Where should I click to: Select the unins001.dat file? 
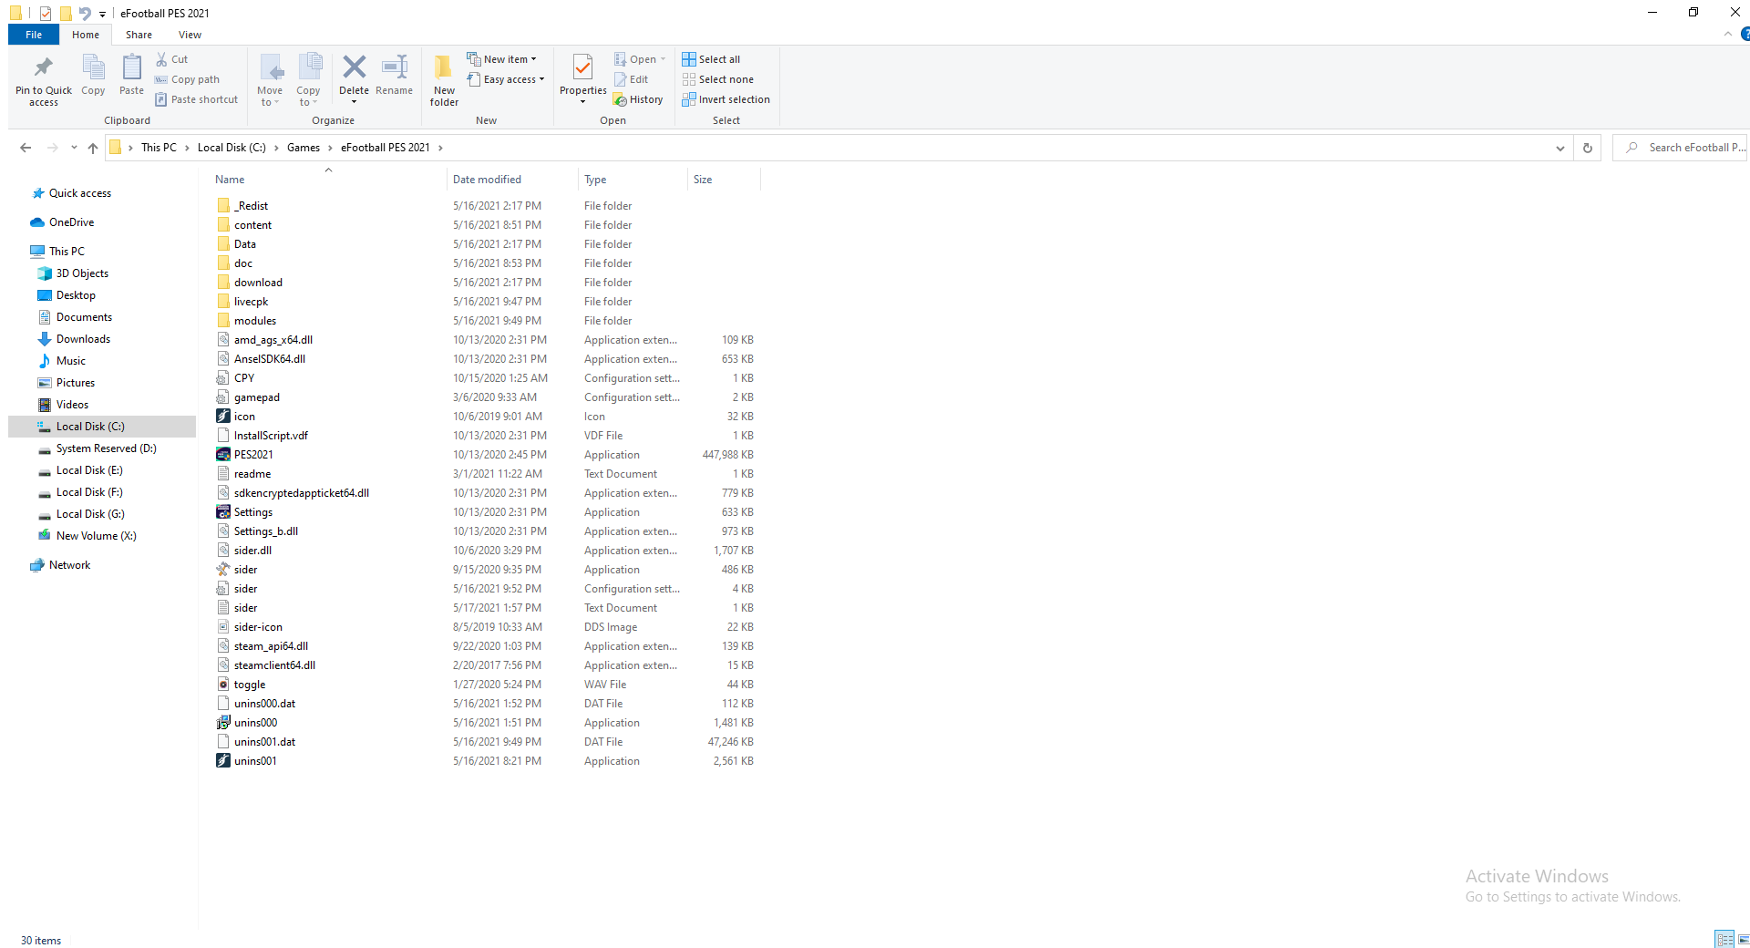[256, 742]
